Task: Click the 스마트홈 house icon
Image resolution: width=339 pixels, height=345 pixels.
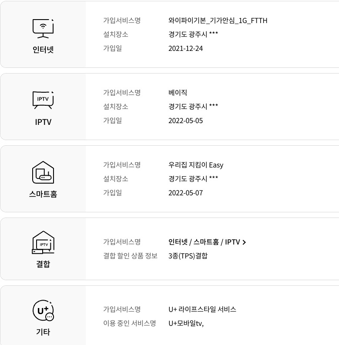Action: tap(43, 172)
